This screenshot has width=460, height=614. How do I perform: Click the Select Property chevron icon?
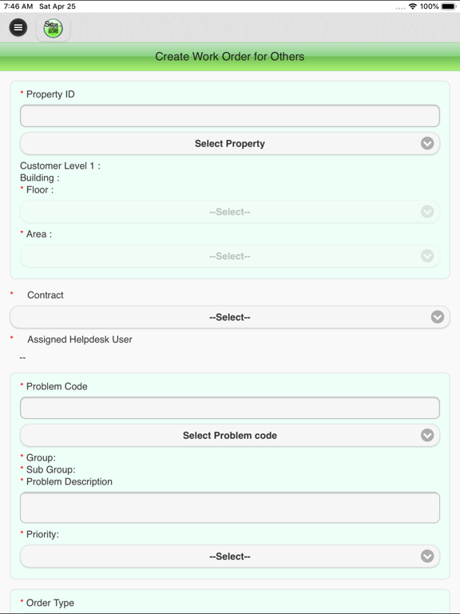click(x=427, y=143)
